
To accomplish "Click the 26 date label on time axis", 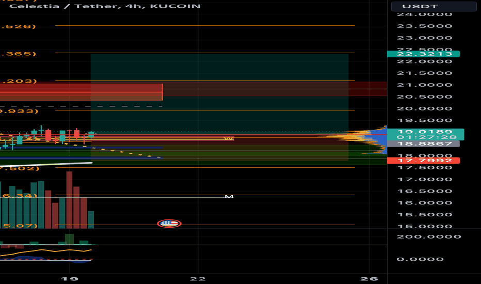I will (x=369, y=279).
